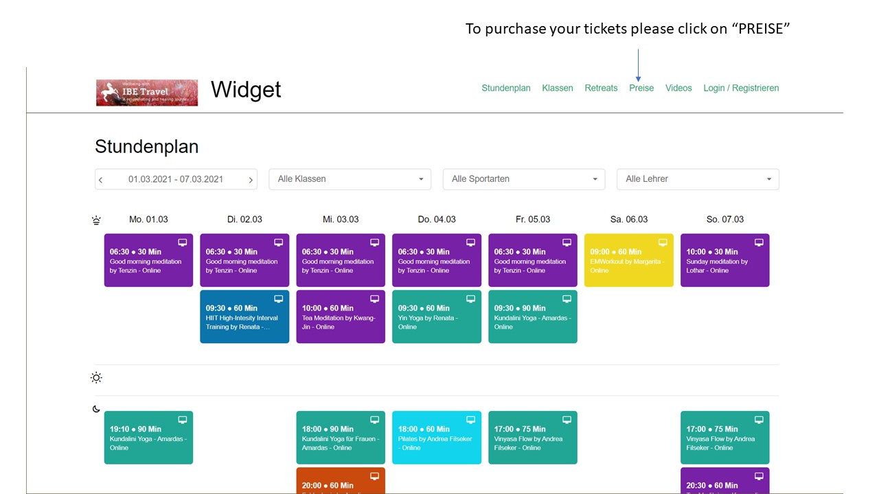This screenshot has width=879, height=494.
Task: Click the date range 01.03.2021 - 07.03.2021 field
Action: (x=176, y=179)
